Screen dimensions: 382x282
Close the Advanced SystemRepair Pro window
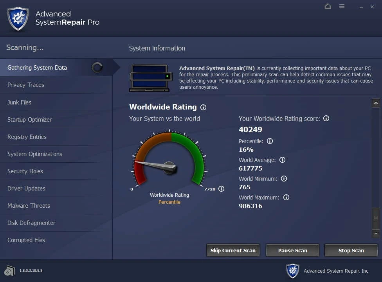372,7
